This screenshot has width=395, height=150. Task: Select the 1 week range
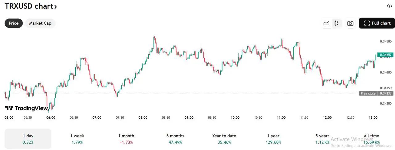tap(77, 139)
